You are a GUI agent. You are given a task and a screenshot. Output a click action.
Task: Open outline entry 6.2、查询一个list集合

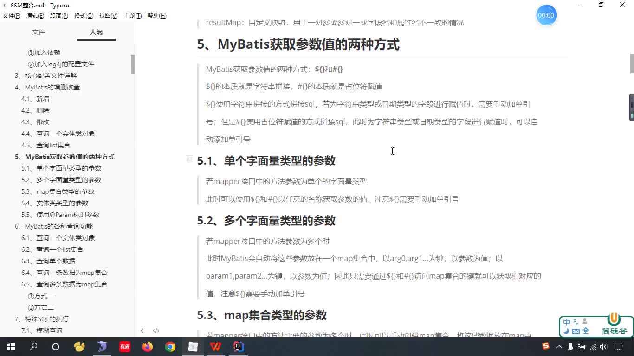(52, 249)
